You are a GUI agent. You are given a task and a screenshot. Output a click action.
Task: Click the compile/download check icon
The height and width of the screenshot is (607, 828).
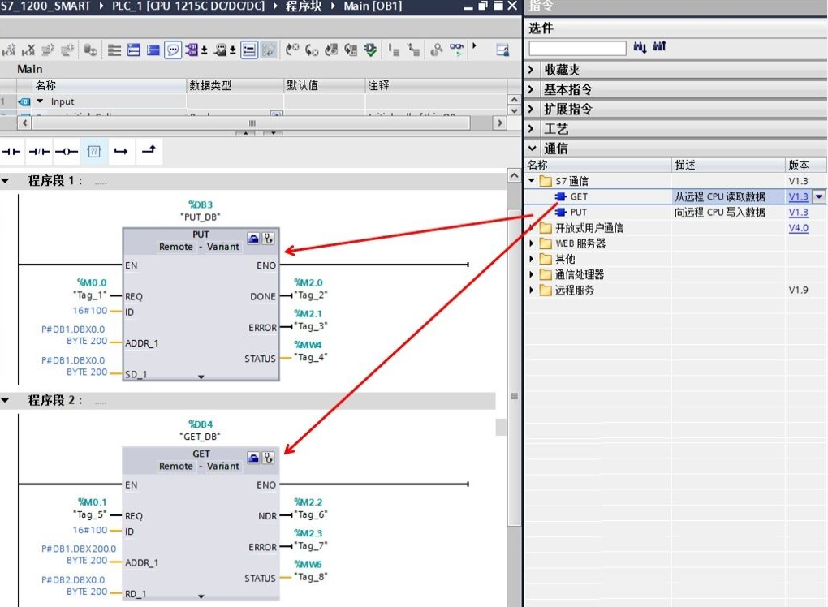(x=371, y=50)
